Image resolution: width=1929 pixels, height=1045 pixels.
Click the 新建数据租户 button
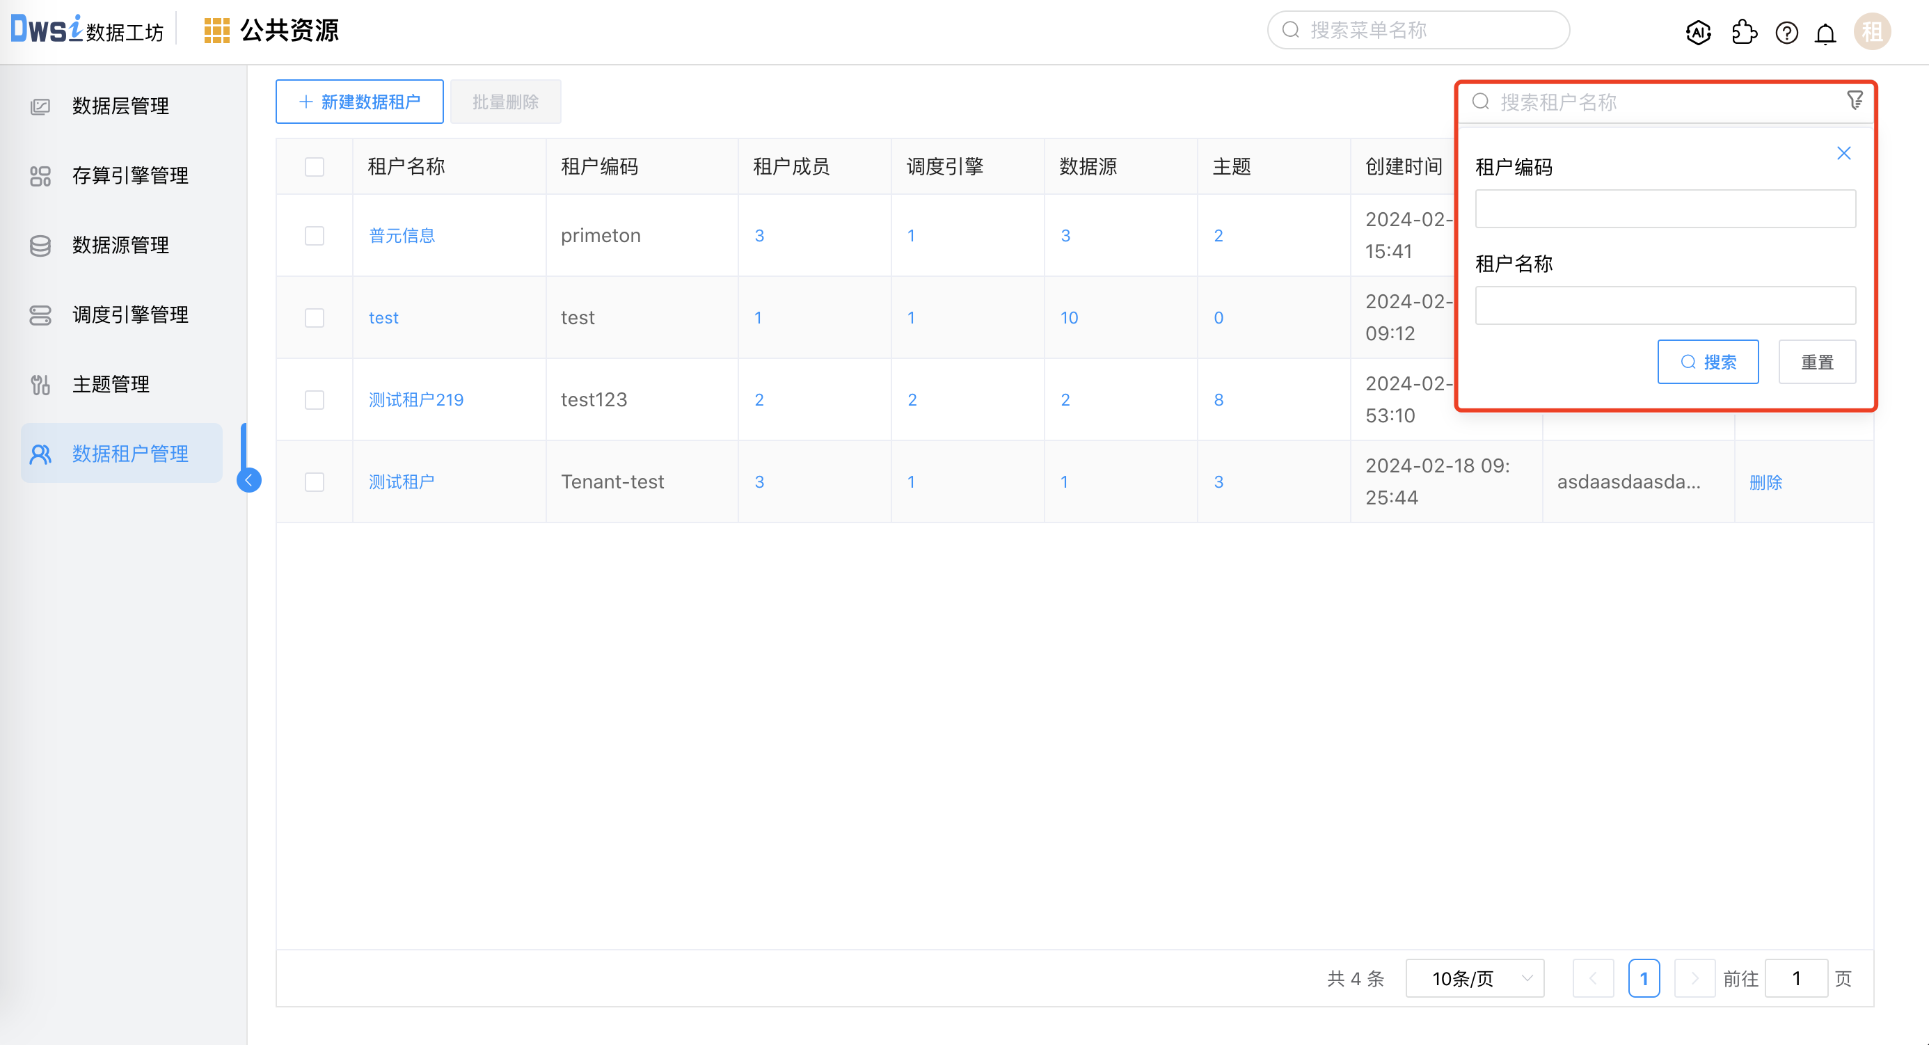360,102
